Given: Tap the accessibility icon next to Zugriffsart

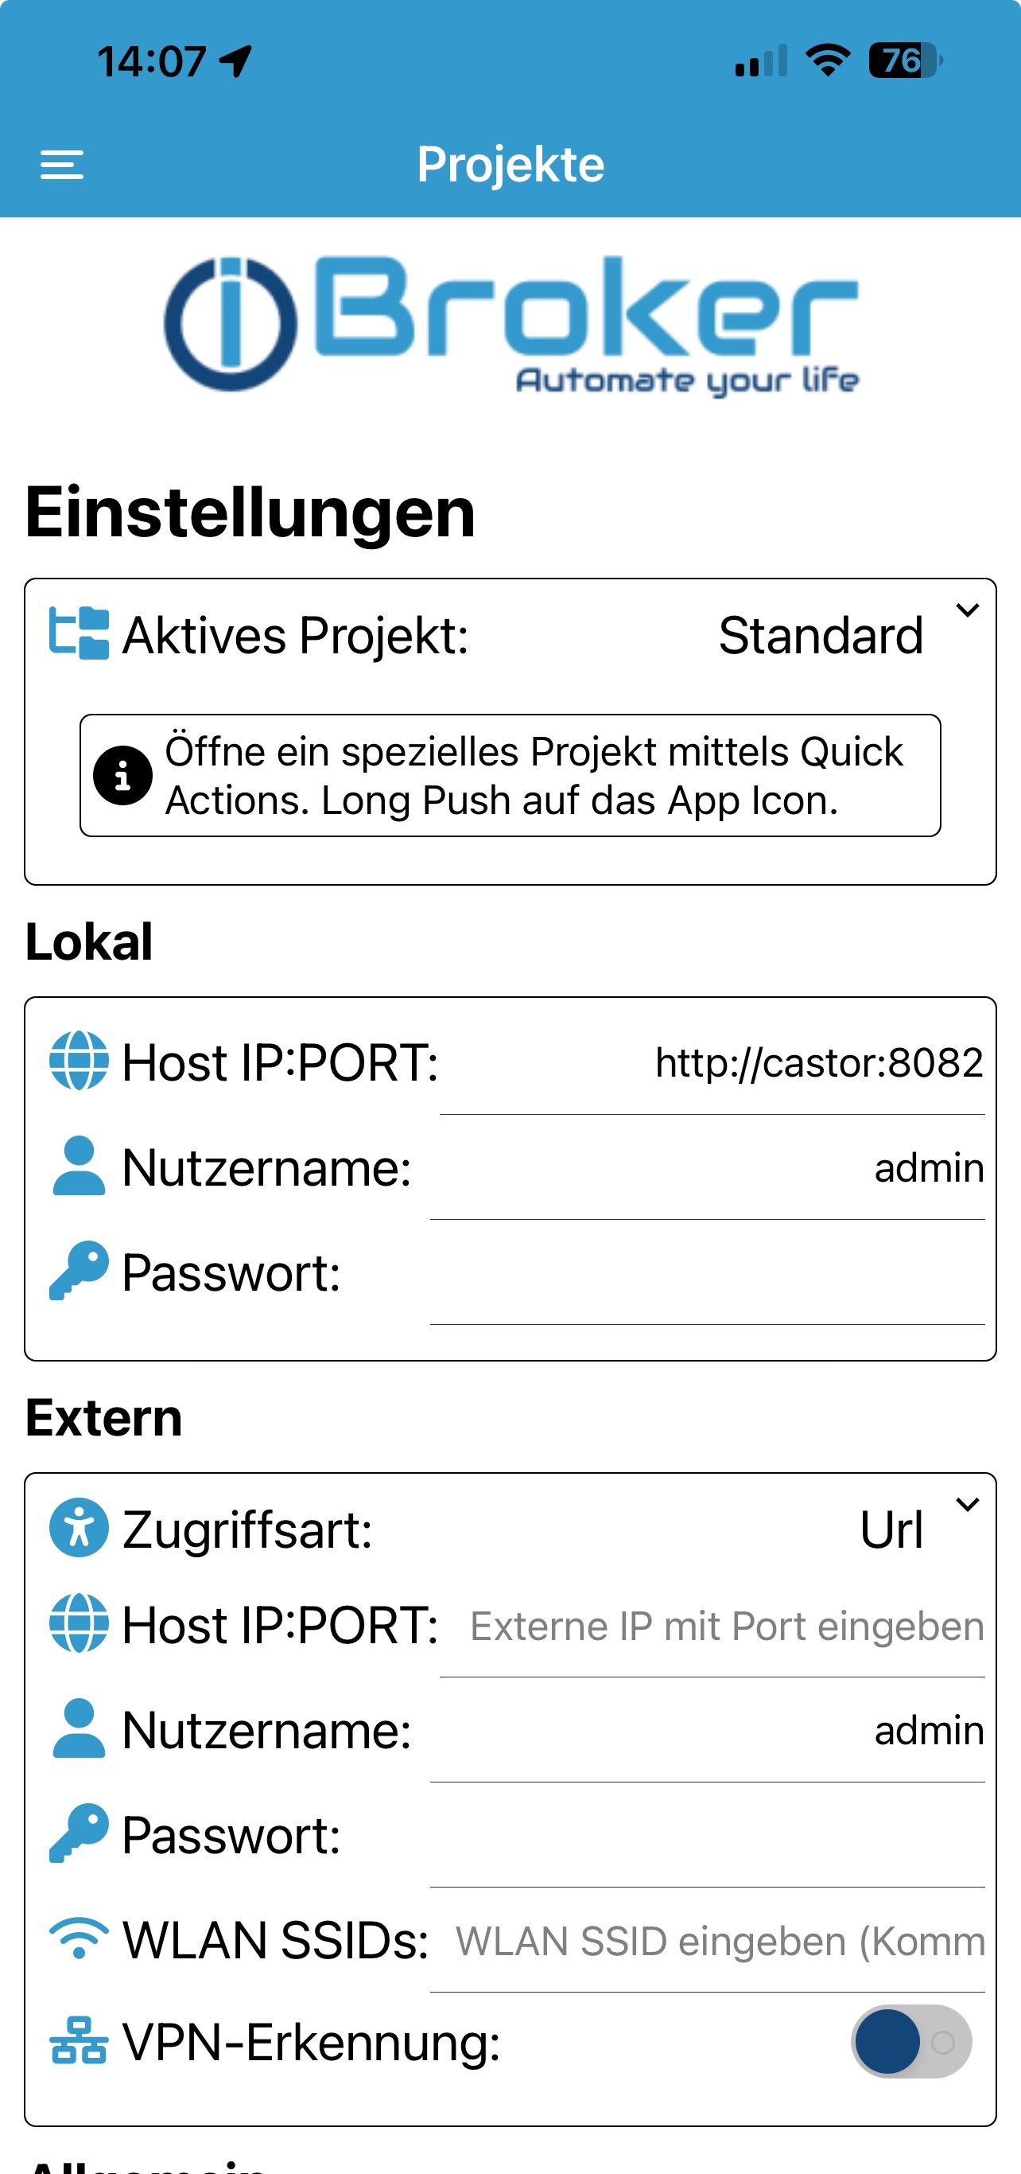Looking at the screenshot, I should 79,1529.
